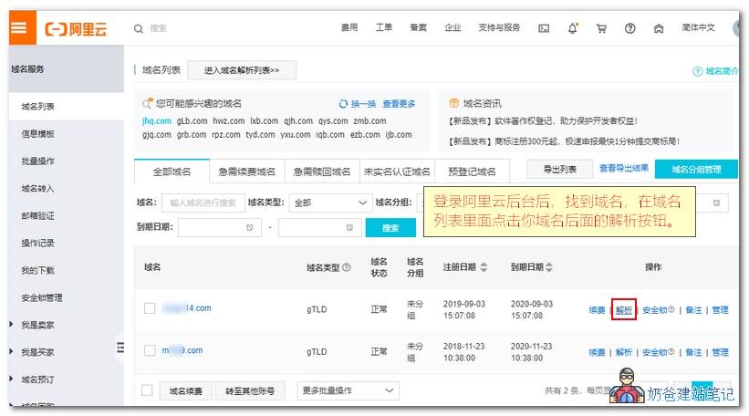Image resolution: width=749 pixels, height=416 pixels.
Task: Switch to the 预登记域名 tab
Action: coord(472,172)
